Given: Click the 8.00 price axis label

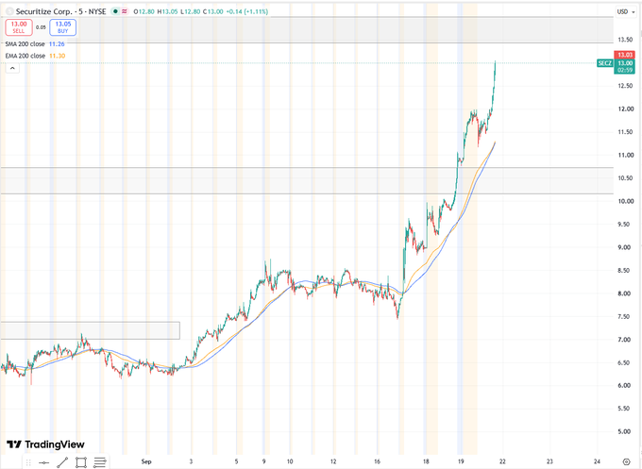Looking at the screenshot, I should pos(626,293).
